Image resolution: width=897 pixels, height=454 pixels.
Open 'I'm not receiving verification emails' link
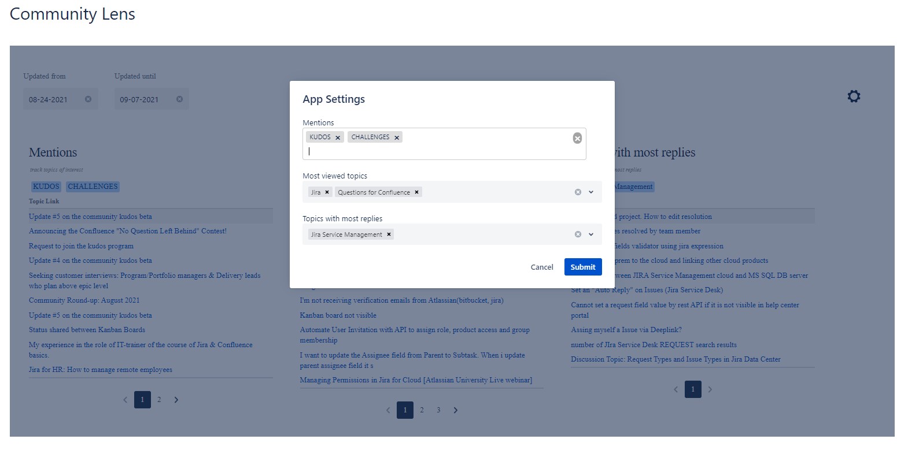pos(401,300)
